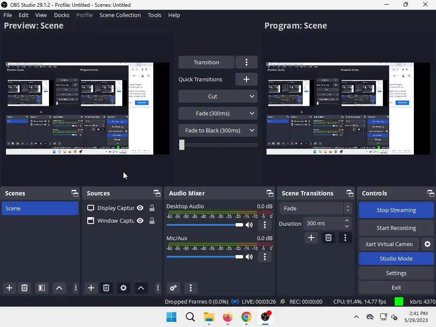The image size is (436, 327).
Task: Open the Docks menu
Action: 62,15
